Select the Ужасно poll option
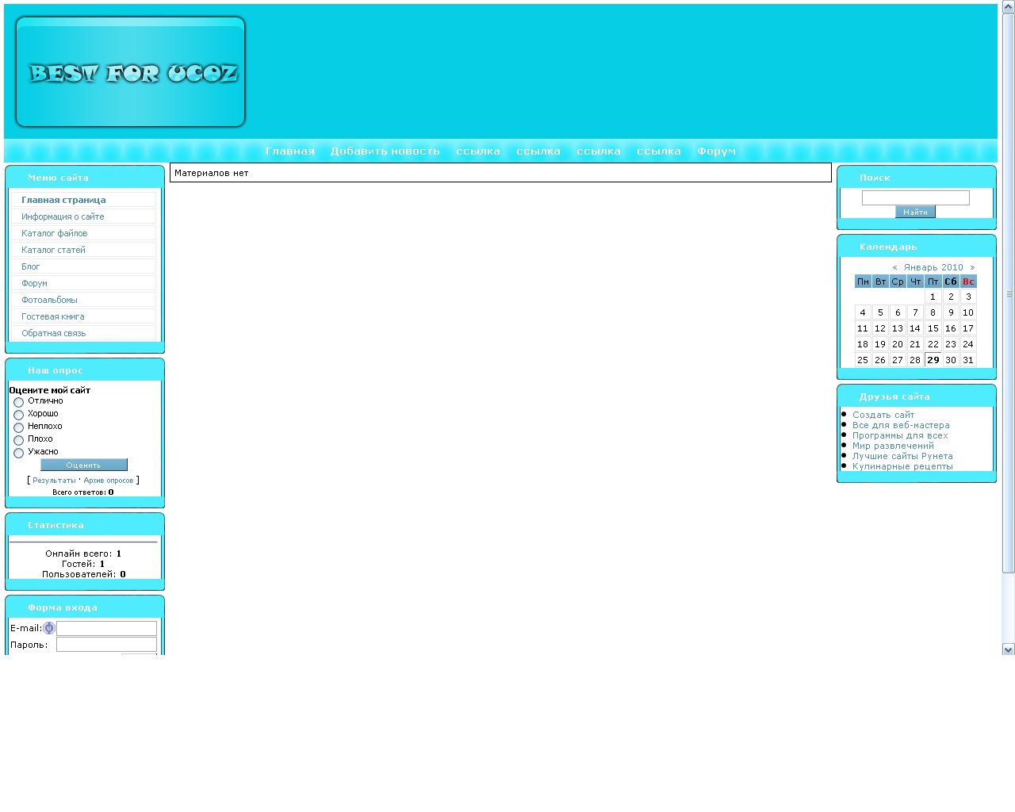1015x812 pixels. click(x=19, y=453)
